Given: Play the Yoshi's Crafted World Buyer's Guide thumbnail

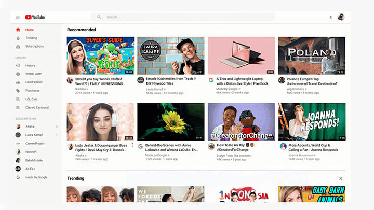Looking at the screenshot, I should pyautogui.click(x=100, y=55).
